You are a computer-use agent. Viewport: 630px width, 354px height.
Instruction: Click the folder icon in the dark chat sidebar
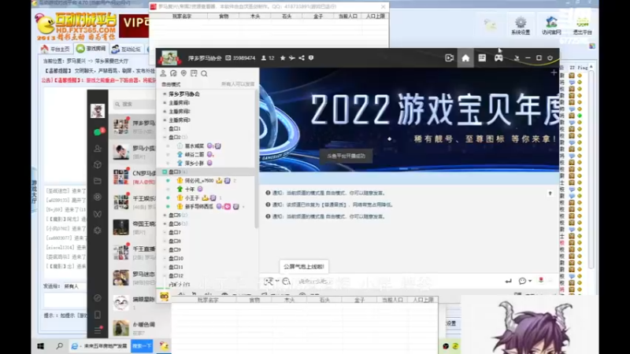coord(98,181)
